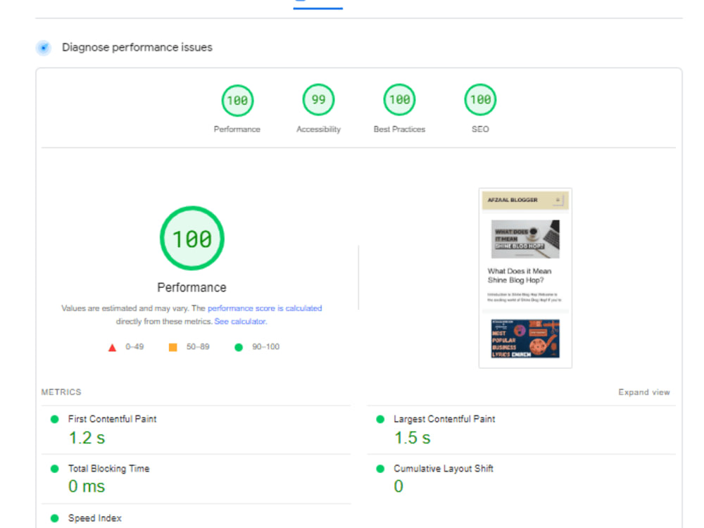The height and width of the screenshot is (528, 704).
Task: Click the First Contentful Paint metric label
Action: click(x=112, y=419)
